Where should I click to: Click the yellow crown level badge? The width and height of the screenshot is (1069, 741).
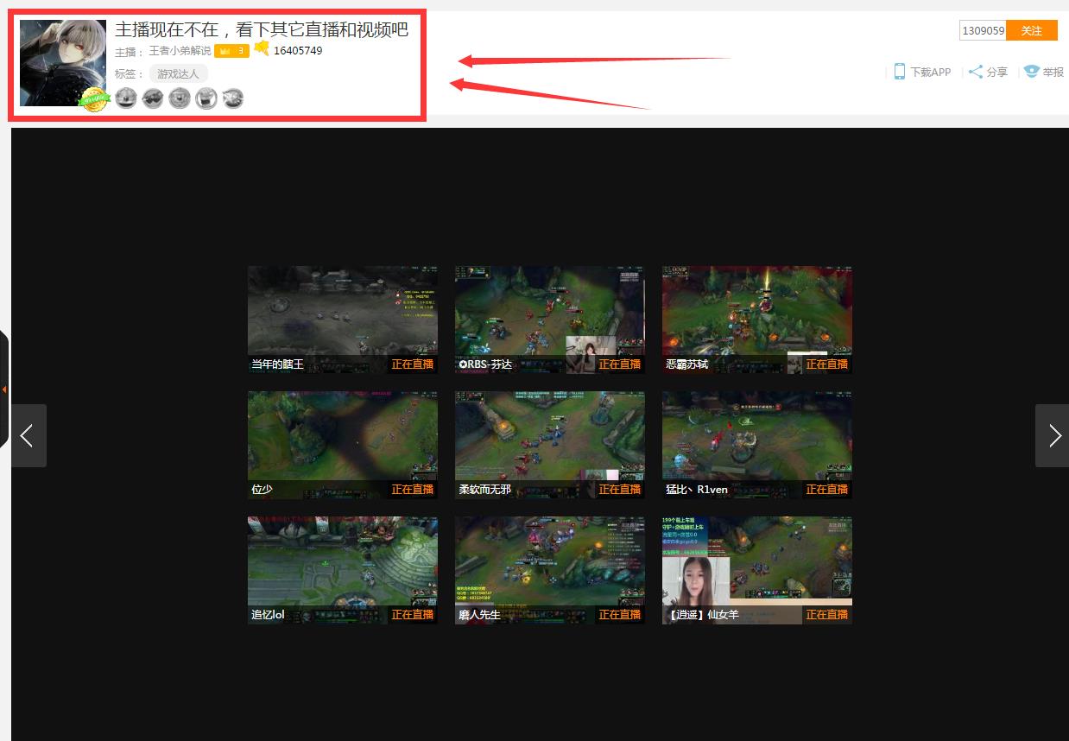click(231, 51)
